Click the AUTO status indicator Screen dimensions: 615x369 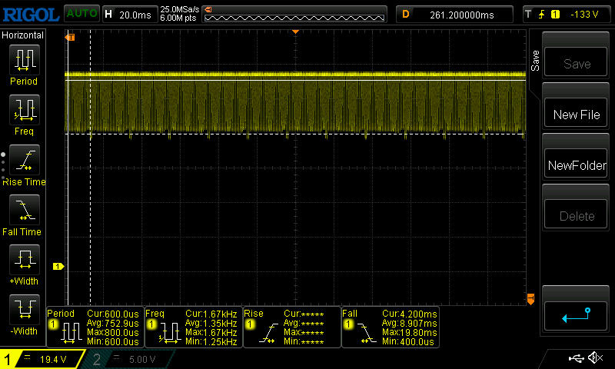tap(81, 14)
